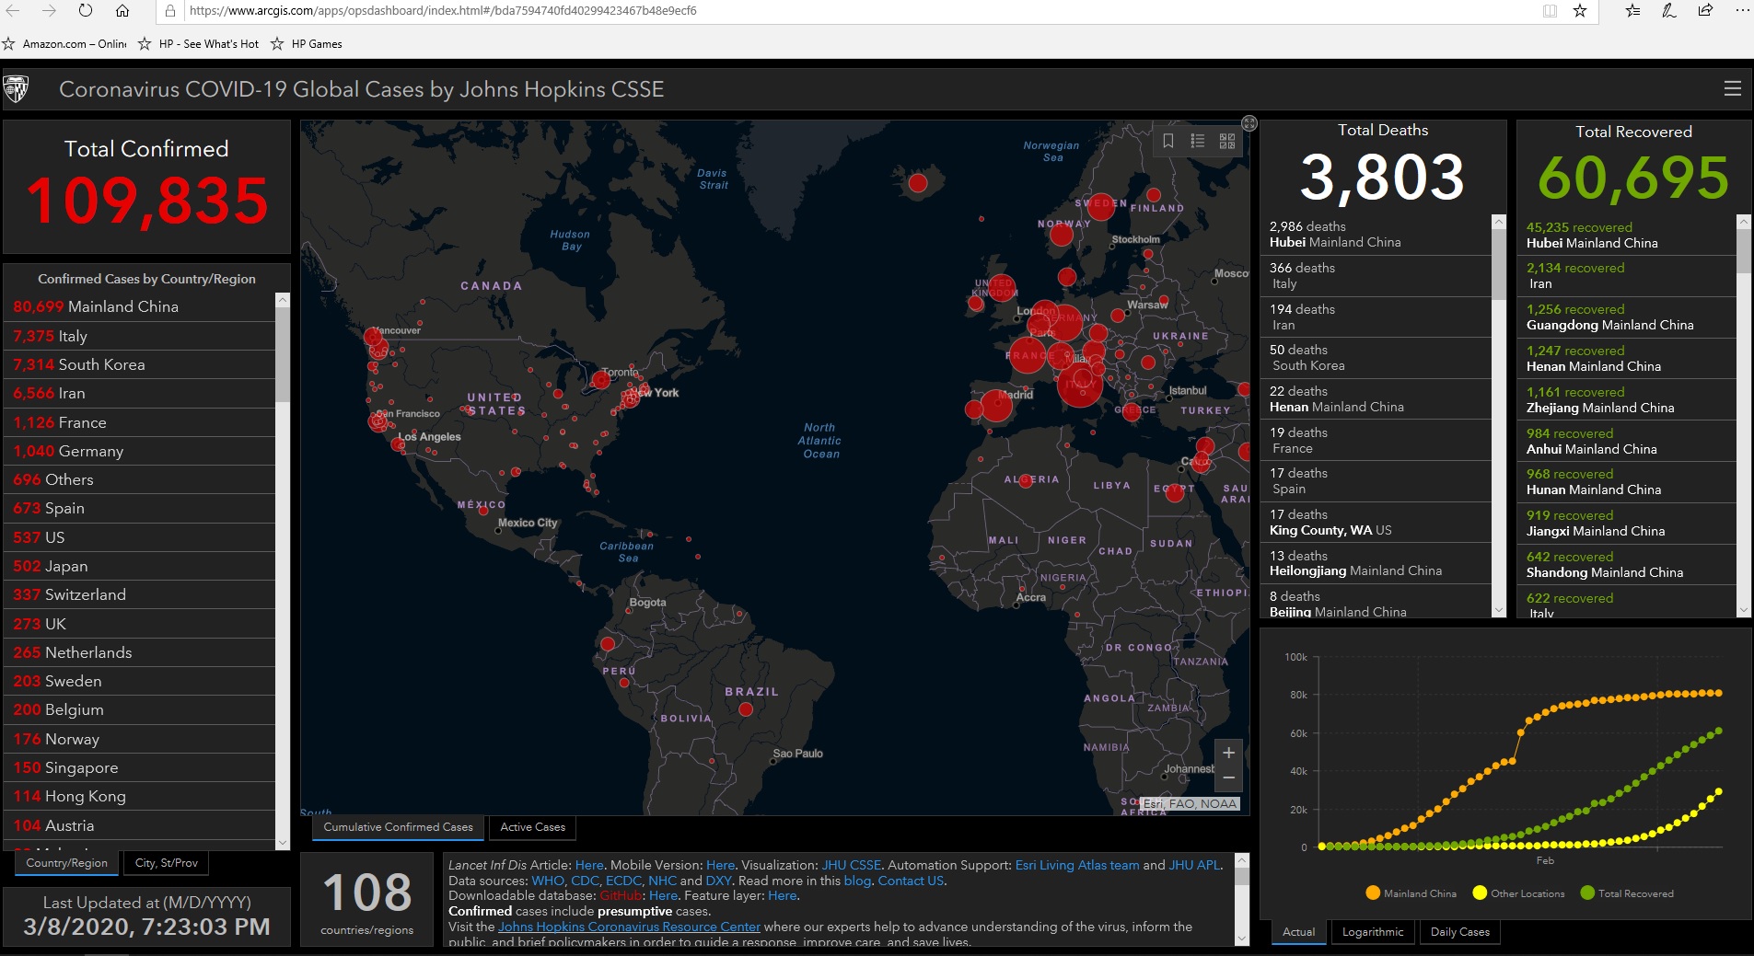
Task: Go to browser home page
Action: click(x=122, y=11)
